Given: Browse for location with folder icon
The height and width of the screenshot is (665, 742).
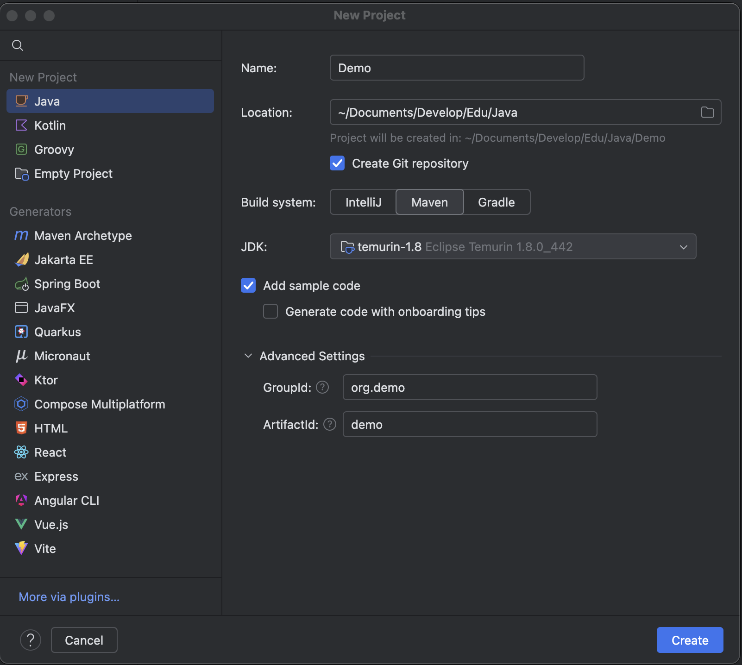Looking at the screenshot, I should (x=707, y=112).
